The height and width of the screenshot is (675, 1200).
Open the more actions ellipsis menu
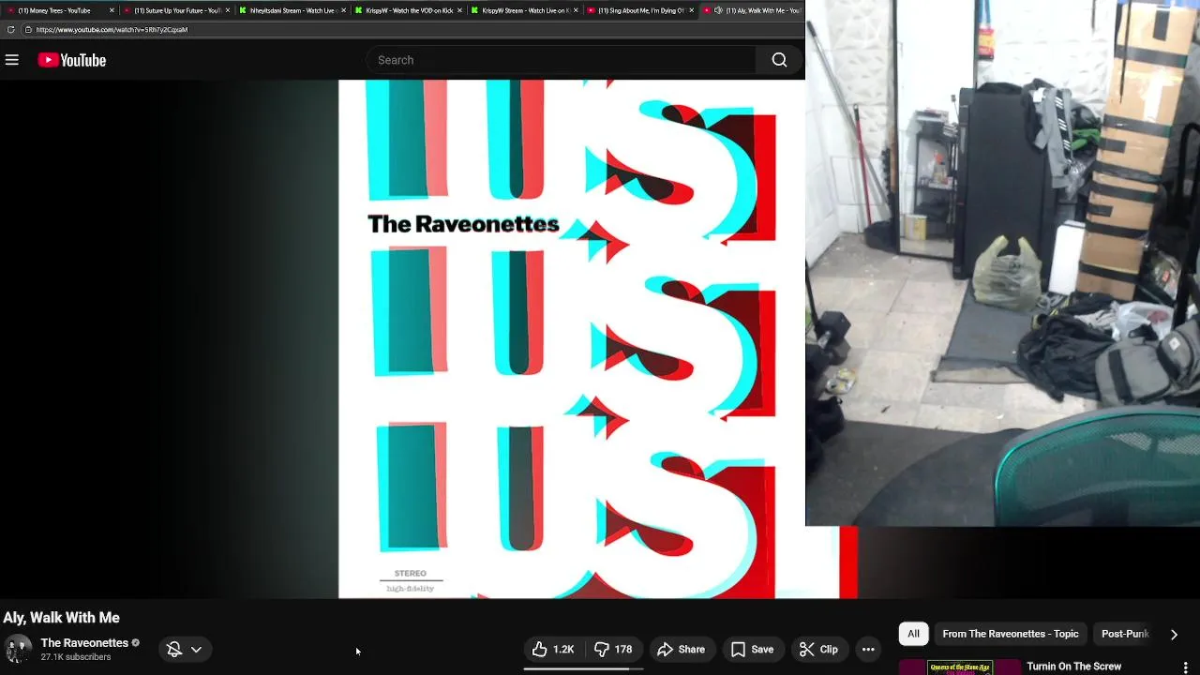(x=868, y=649)
